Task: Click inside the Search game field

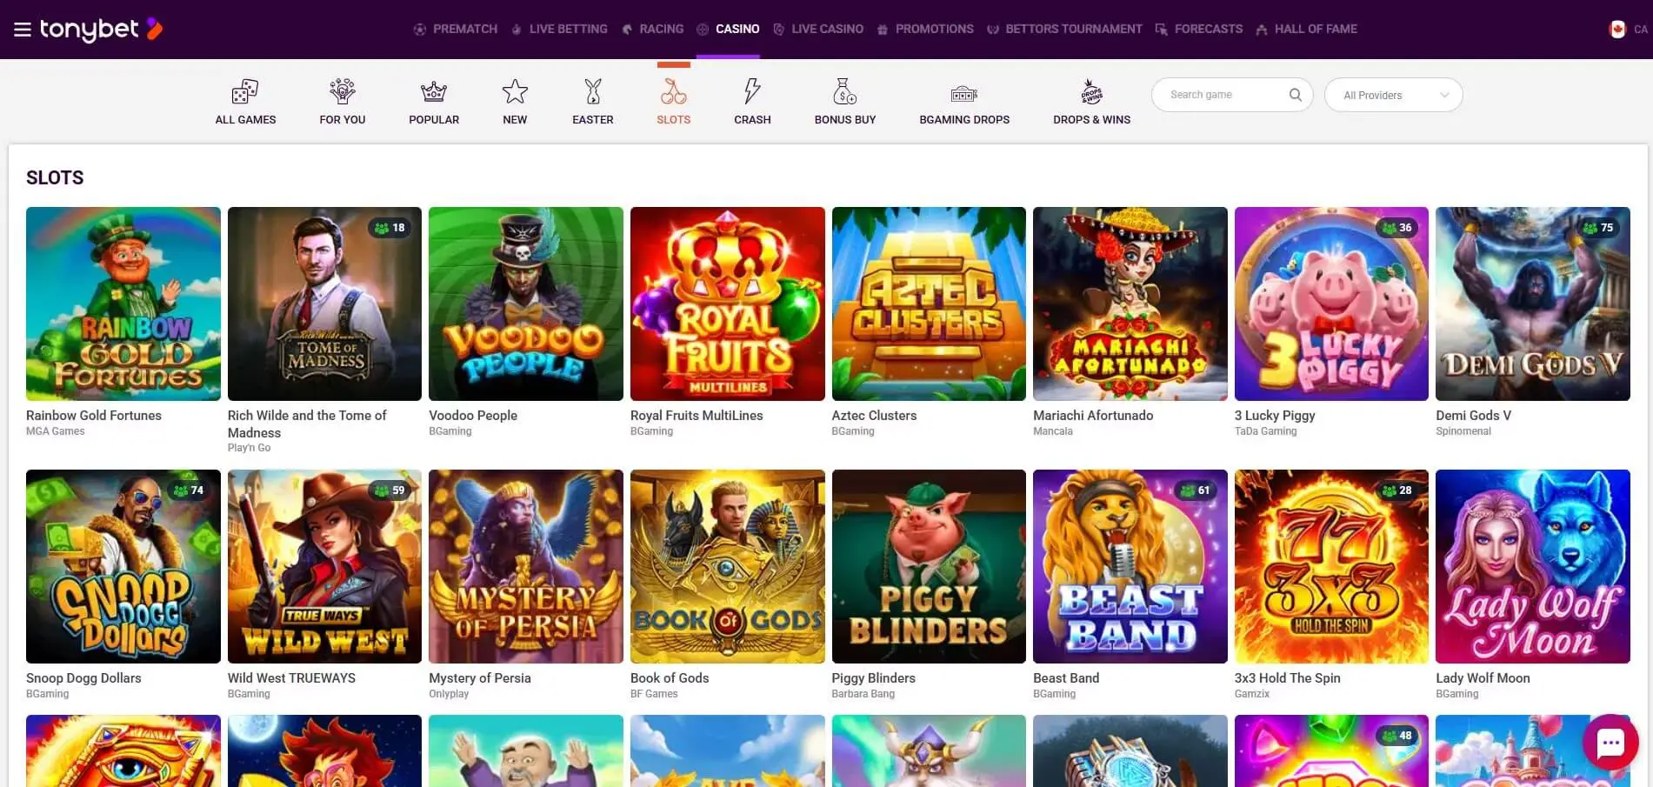Action: pyautogui.click(x=1217, y=94)
